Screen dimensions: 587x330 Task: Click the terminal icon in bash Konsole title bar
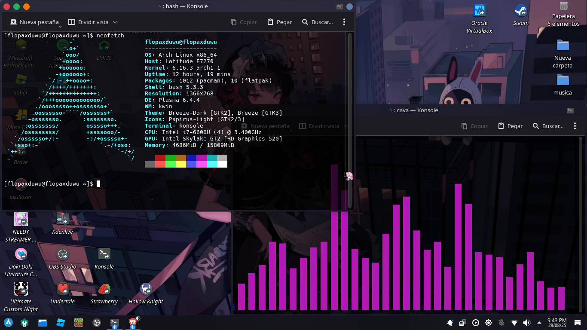(339, 6)
